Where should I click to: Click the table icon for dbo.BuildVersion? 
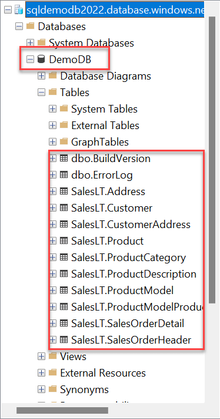(64, 159)
